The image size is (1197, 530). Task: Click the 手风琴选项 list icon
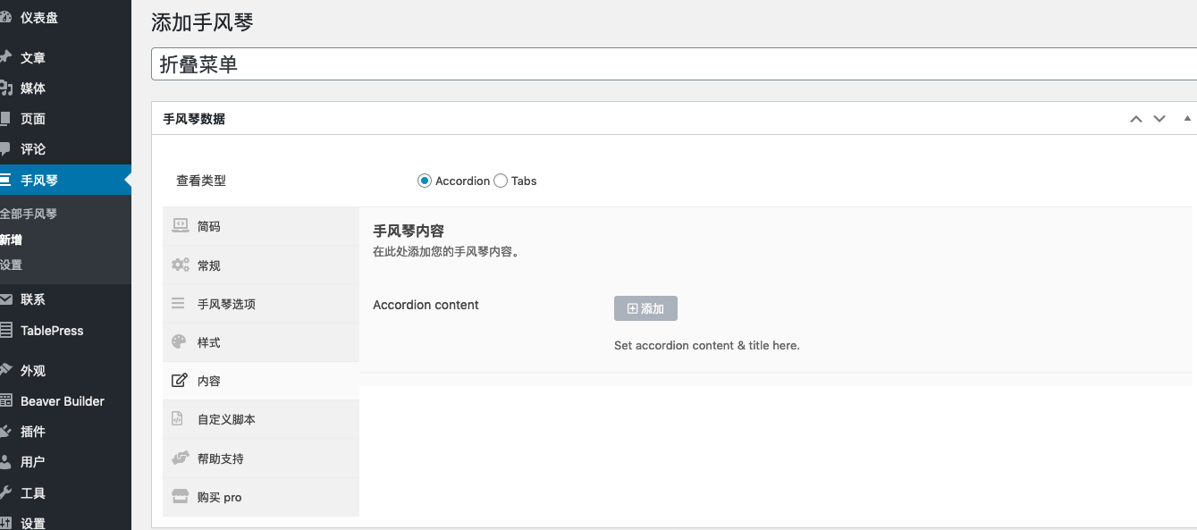click(x=179, y=304)
